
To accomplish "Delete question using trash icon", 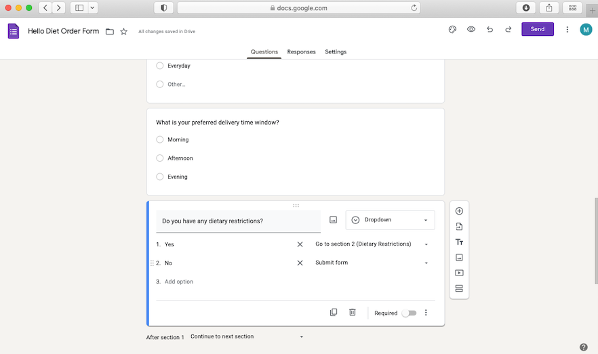I will pos(352,313).
